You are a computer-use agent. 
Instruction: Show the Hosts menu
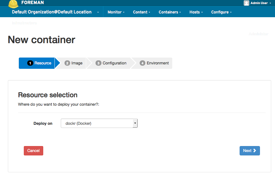point(196,12)
